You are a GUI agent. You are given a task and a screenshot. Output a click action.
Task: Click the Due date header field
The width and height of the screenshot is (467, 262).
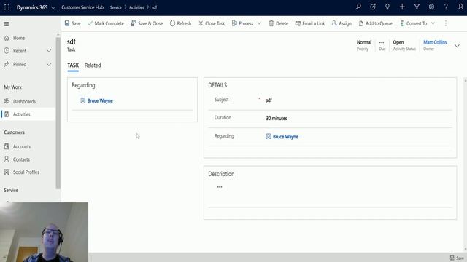click(382, 45)
